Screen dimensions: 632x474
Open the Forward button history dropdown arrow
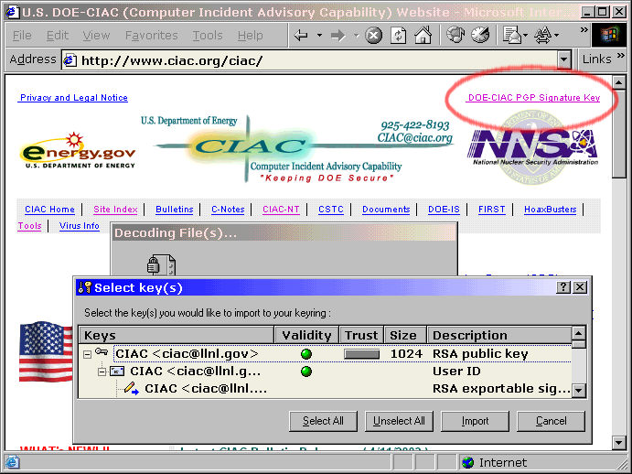357,36
